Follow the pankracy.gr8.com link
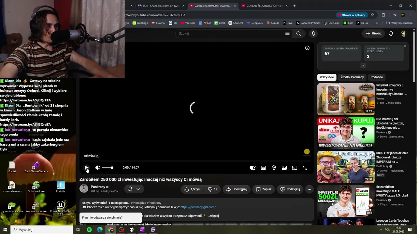The height and width of the screenshot is (234, 417). pos(198,207)
